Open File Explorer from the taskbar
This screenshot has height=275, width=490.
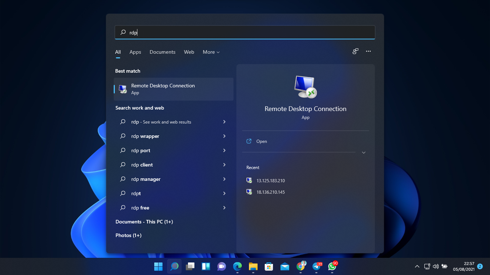tap(253, 266)
